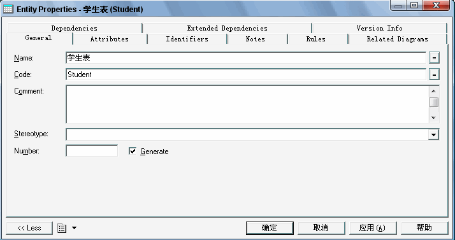Minimize the Entity Properties window
This screenshot has height=240, width=455.
(x=399, y=5)
